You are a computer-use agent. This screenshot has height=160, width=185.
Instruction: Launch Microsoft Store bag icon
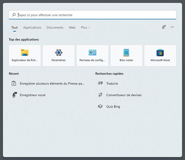(160, 52)
